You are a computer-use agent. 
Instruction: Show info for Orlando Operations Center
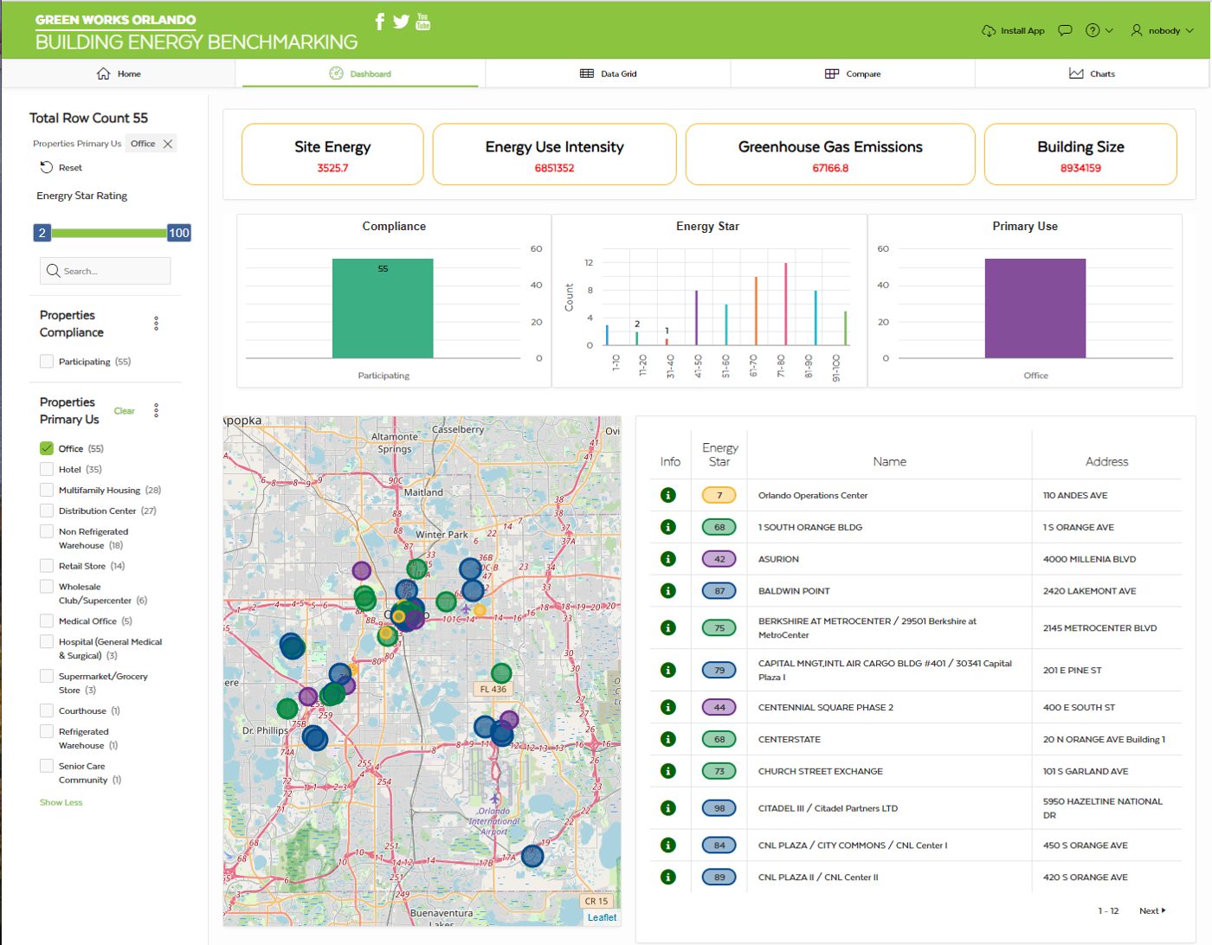pos(668,495)
